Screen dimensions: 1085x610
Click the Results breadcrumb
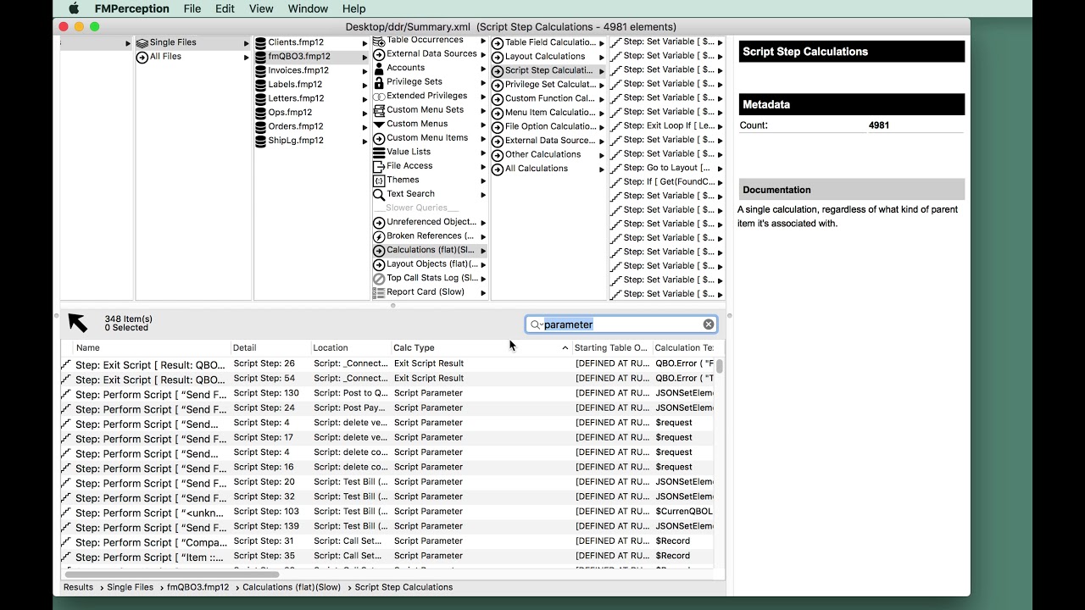78,587
